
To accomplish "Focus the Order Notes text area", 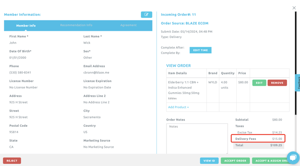I will pyautogui.click(x=197, y=139).
